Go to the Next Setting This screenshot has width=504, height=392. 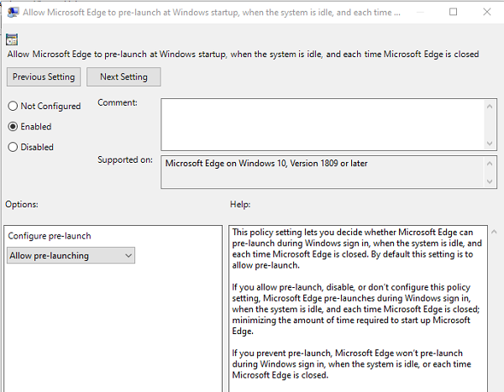coord(123,77)
